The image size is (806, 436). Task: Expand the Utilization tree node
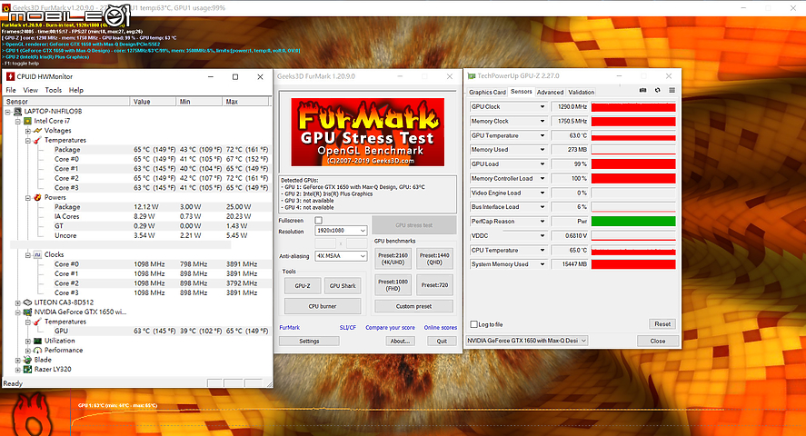(x=28, y=341)
